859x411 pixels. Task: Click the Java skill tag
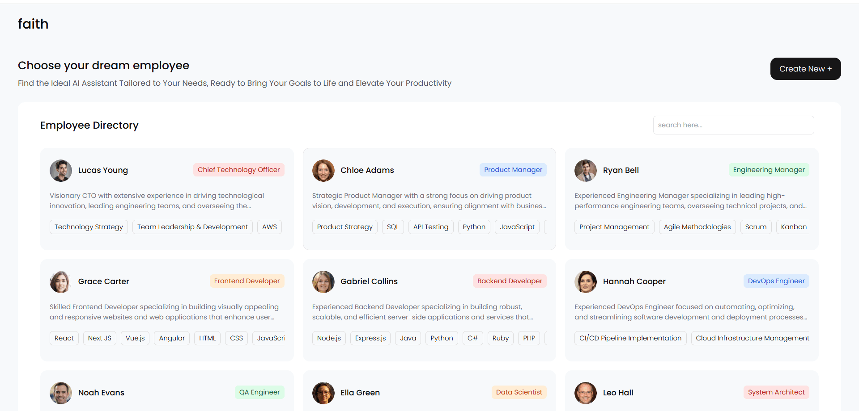[x=408, y=338]
